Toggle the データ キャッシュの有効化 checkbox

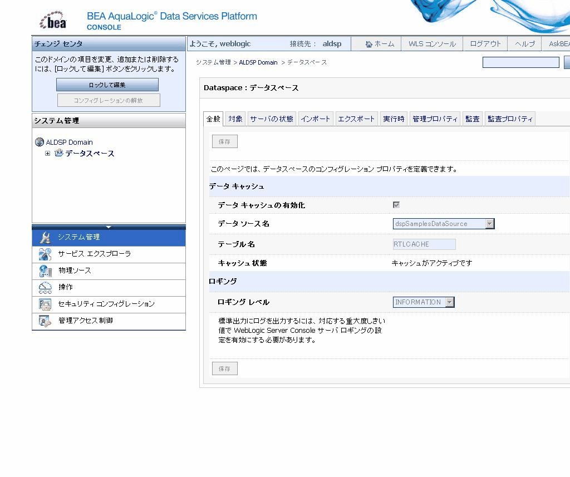click(396, 205)
